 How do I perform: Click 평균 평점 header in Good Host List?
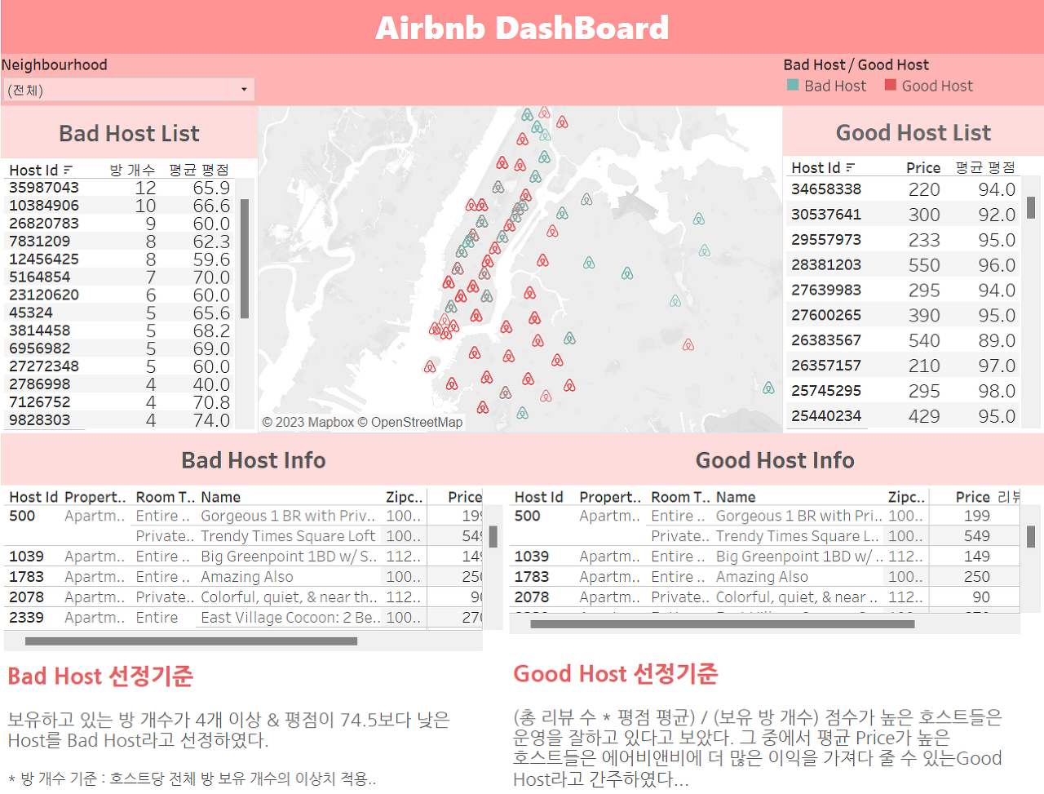pos(985,167)
